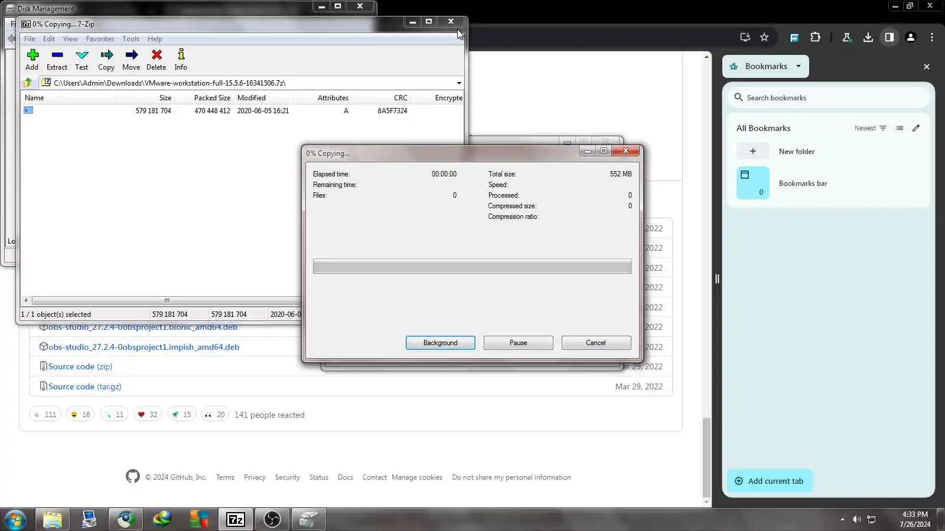Expand the 7-Zip address path dropdown
The height and width of the screenshot is (531, 945).
click(459, 83)
